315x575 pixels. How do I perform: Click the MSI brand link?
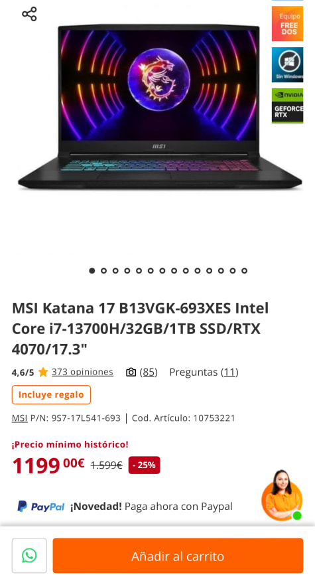20,418
